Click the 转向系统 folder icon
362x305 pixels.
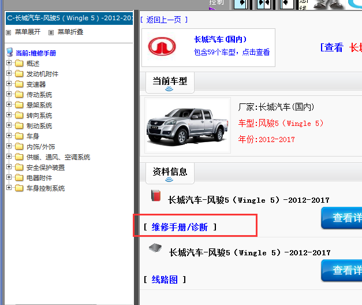point(19,115)
